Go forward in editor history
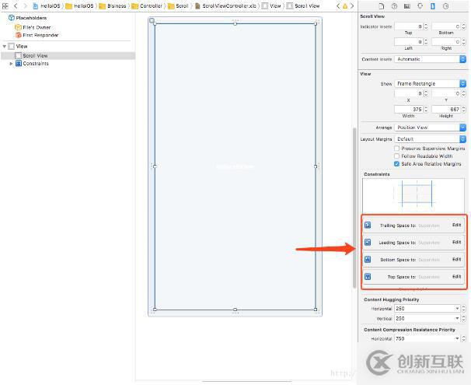The height and width of the screenshot is (385, 471). 25,5
